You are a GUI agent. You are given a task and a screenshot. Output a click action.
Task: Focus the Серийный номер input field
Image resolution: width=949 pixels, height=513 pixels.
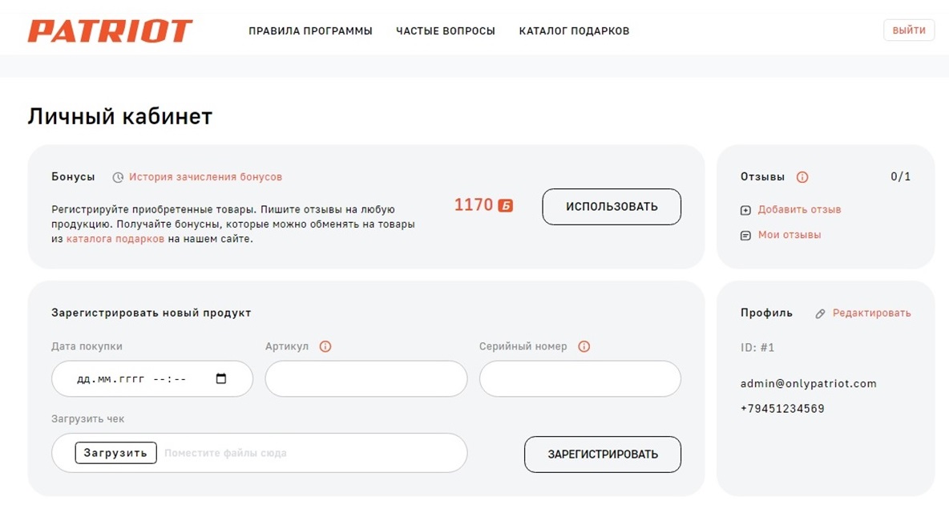[x=579, y=379]
